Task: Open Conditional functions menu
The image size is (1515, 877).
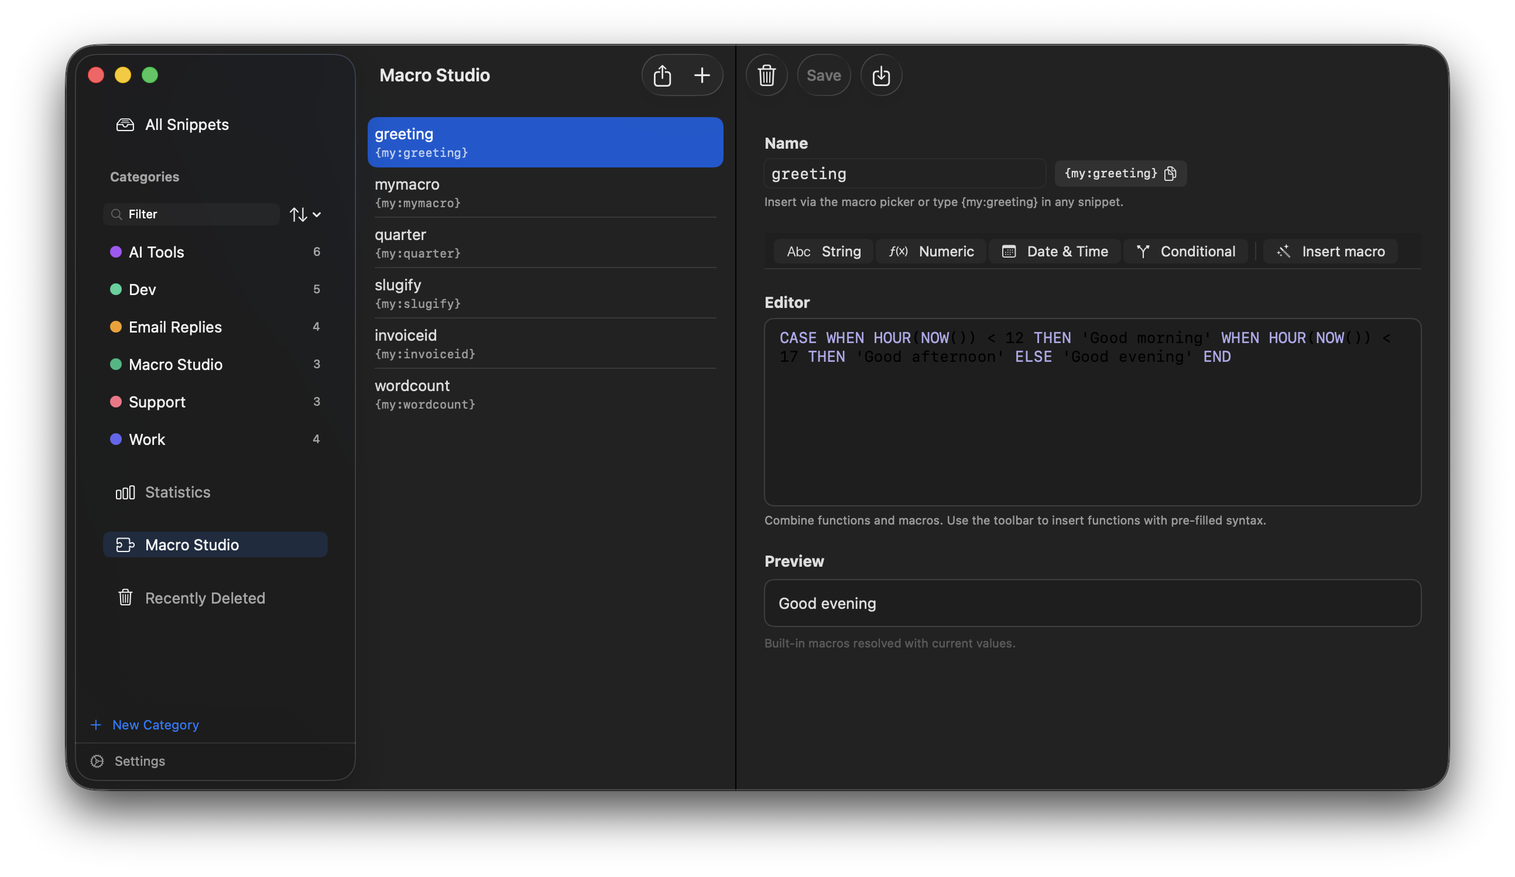Action: pyautogui.click(x=1185, y=251)
